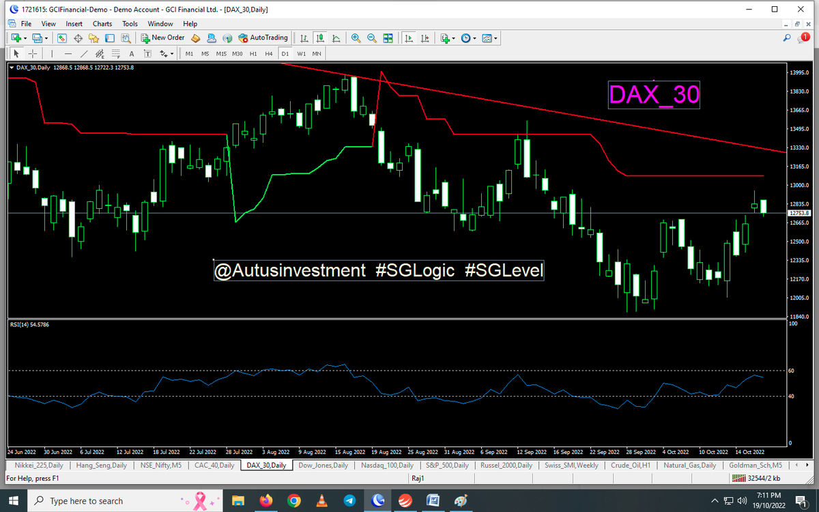Select M15 timeframe
Image resolution: width=819 pixels, height=512 pixels.
221,53
